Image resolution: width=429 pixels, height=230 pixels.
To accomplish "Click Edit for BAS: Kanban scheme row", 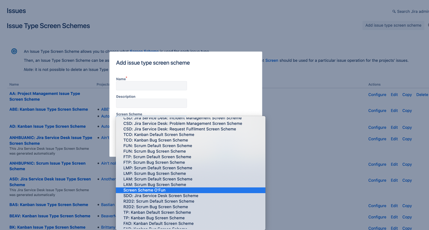I will click(394, 206).
